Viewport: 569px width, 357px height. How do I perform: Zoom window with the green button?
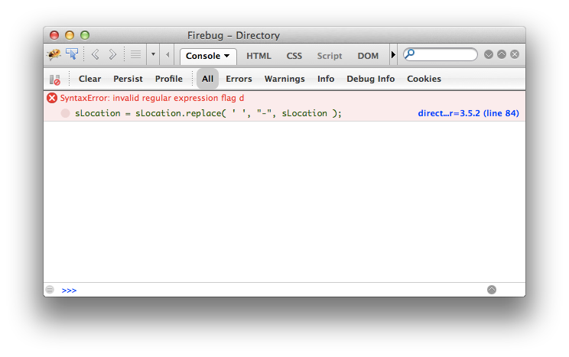(85, 35)
